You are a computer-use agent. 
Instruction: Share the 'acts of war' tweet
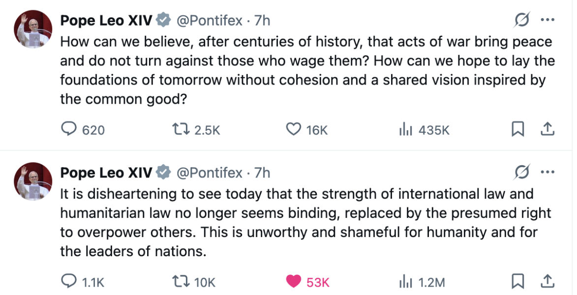[x=547, y=129]
